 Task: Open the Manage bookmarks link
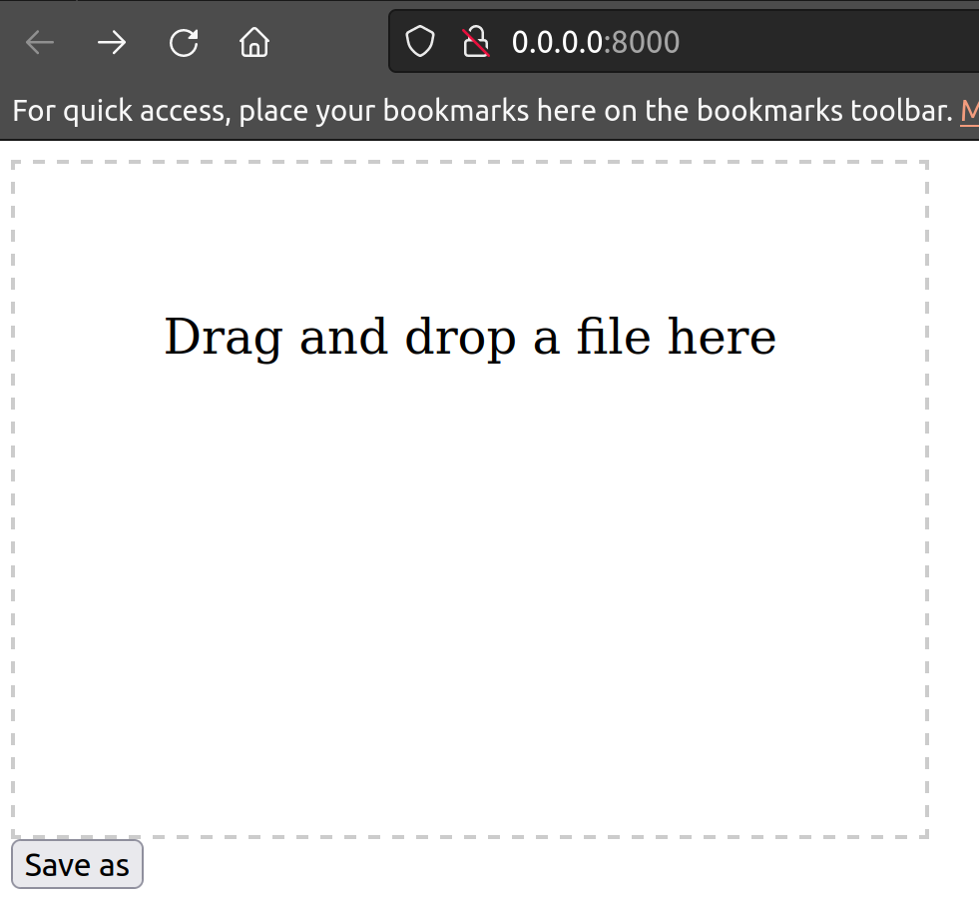[x=970, y=110]
